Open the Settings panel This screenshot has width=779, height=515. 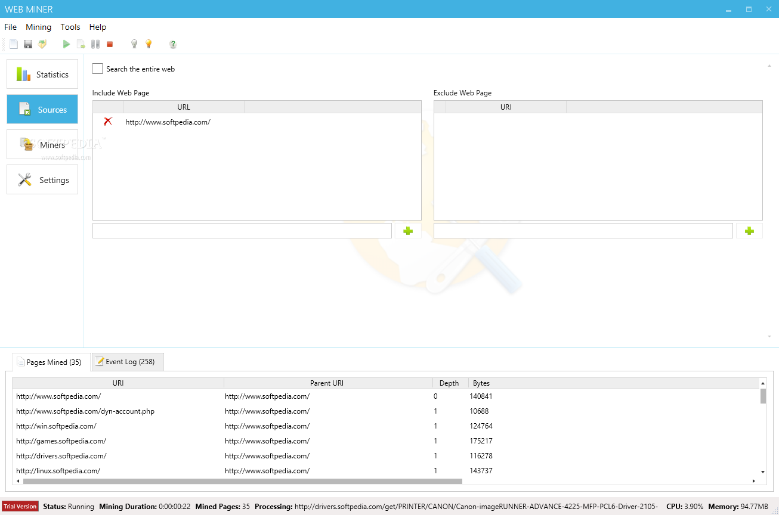42,180
